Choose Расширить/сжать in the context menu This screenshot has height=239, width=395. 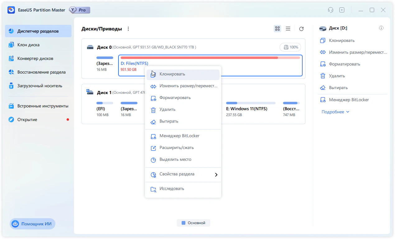[x=174, y=148]
